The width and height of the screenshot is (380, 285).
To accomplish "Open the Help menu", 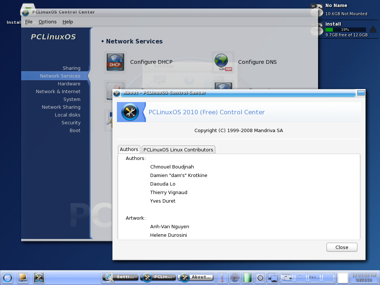I will point(68,22).
